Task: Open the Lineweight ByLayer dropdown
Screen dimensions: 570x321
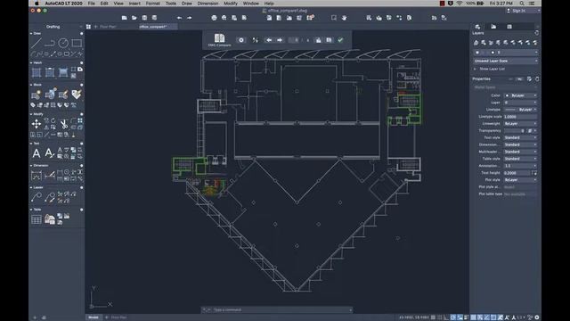Action: coord(520,124)
